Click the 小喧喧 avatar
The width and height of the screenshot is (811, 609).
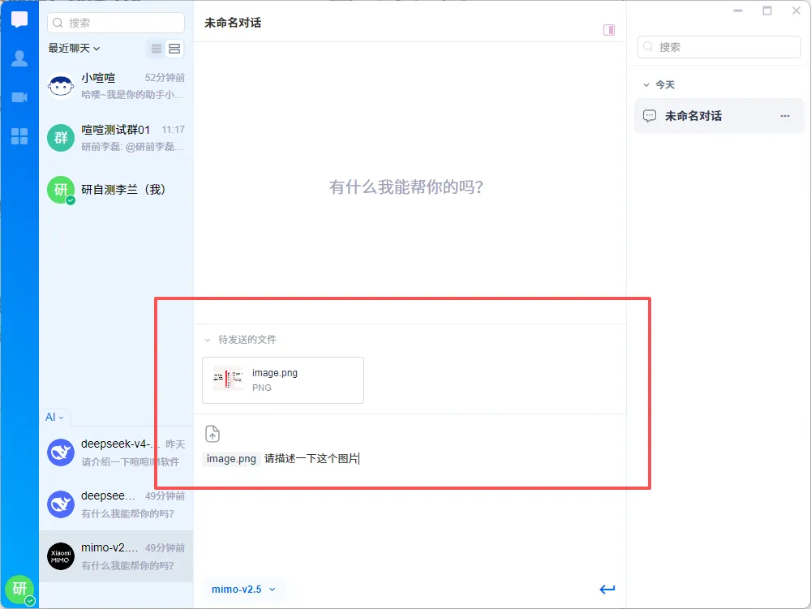[x=61, y=86]
